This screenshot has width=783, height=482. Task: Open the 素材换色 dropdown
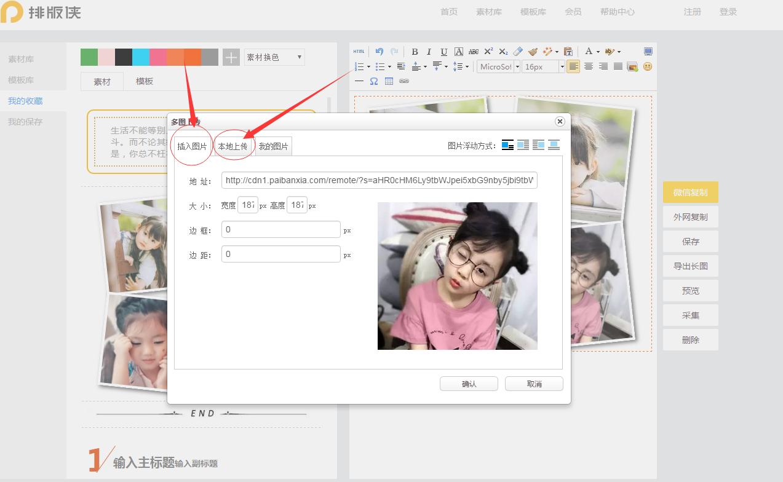(x=274, y=57)
